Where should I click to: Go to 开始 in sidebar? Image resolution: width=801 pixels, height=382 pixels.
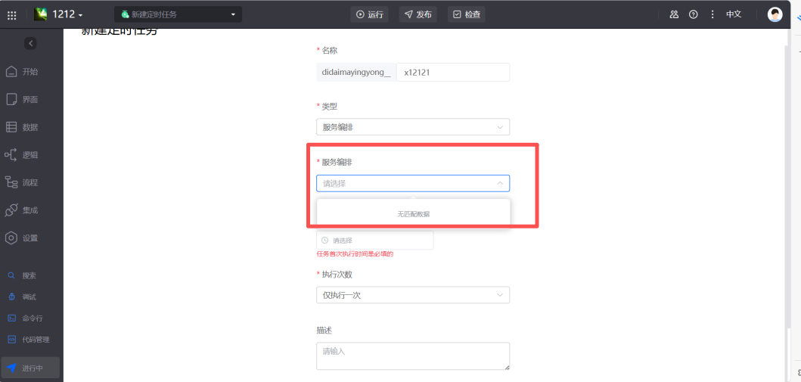pyautogui.click(x=22, y=72)
